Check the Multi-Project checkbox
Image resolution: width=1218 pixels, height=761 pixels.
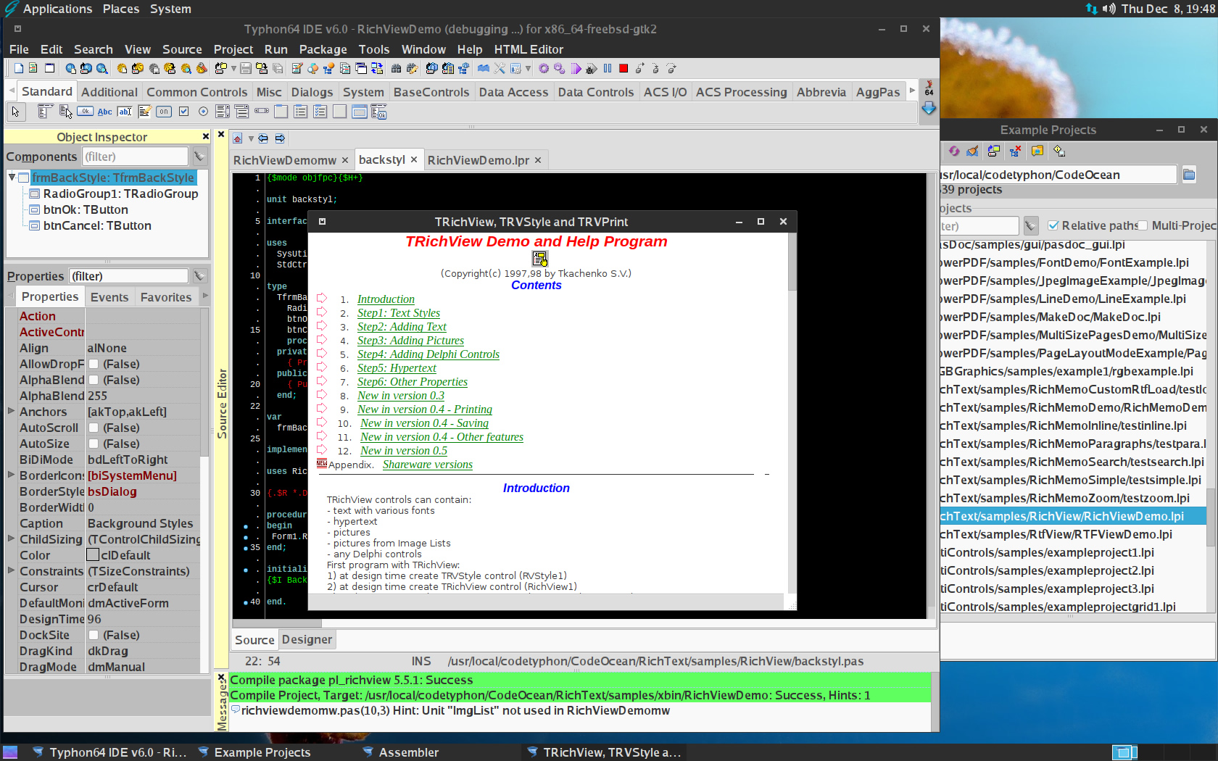1143,225
